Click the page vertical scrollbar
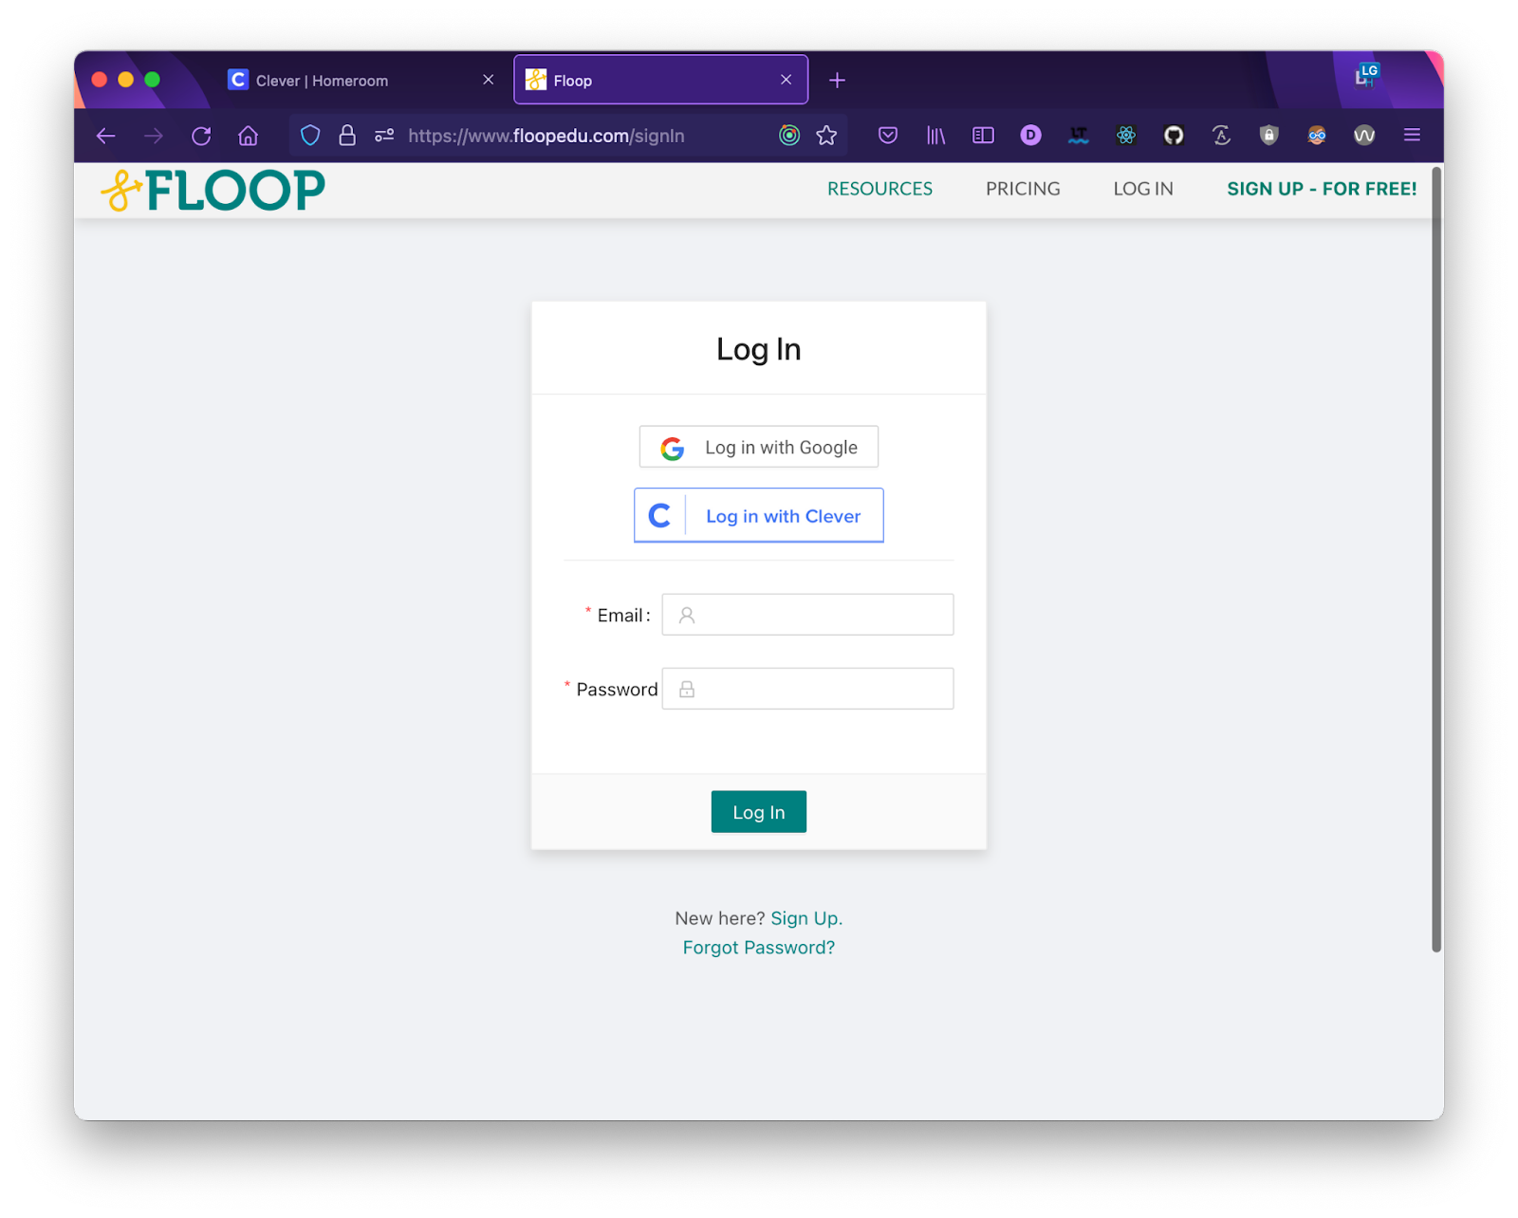Image resolution: width=1518 pixels, height=1218 pixels. click(x=1436, y=560)
